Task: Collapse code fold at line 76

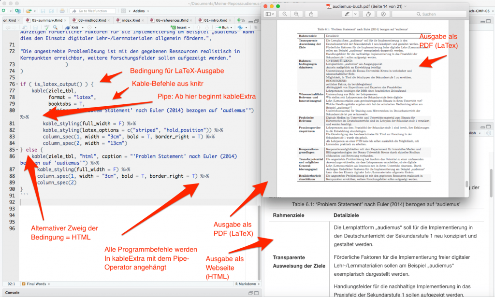Action: pyautogui.click(x=17, y=84)
